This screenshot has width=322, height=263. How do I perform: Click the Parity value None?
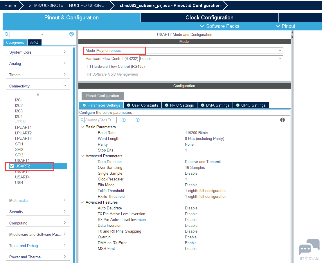click(189, 145)
